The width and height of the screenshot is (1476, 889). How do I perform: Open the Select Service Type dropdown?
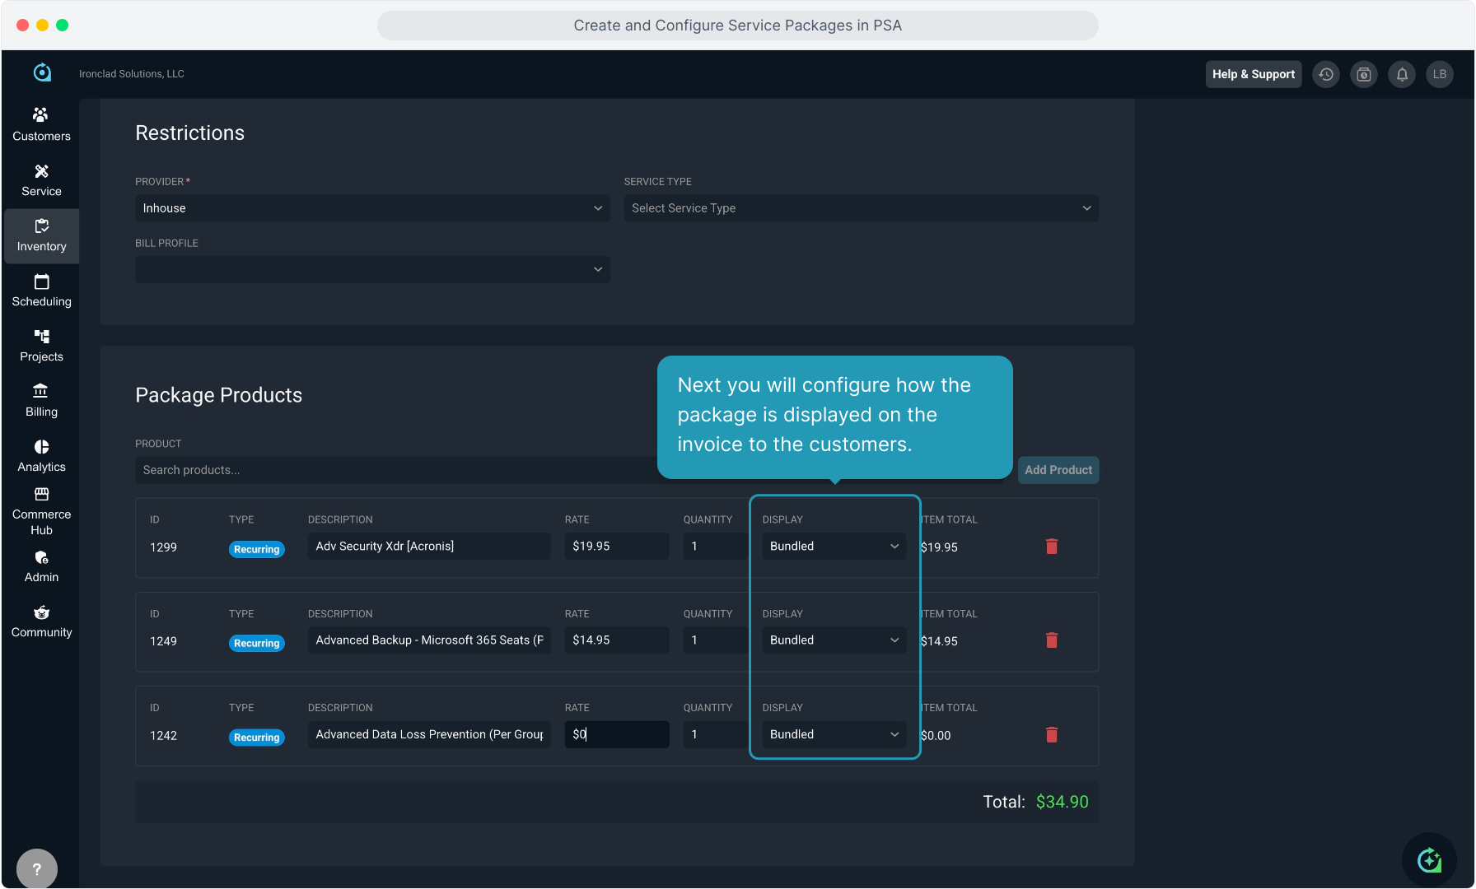pos(861,208)
